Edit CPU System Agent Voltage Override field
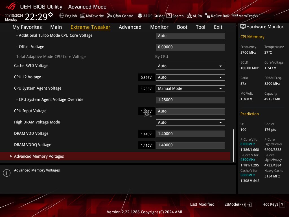 coord(191,100)
